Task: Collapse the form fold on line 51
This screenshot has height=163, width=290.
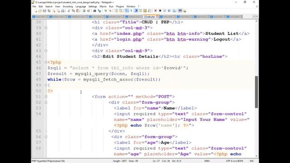Action: tap(46, 96)
